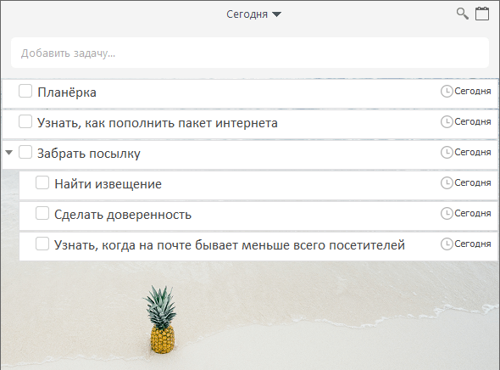Select Узнать, когда на почте бывает title
Viewport: 500px width, 370px height.
pyautogui.click(x=230, y=245)
